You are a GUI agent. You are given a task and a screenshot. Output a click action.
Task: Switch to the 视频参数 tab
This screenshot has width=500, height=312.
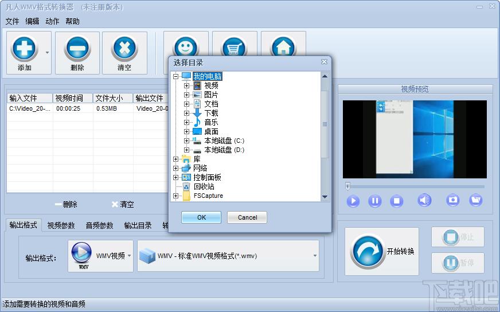point(61,225)
